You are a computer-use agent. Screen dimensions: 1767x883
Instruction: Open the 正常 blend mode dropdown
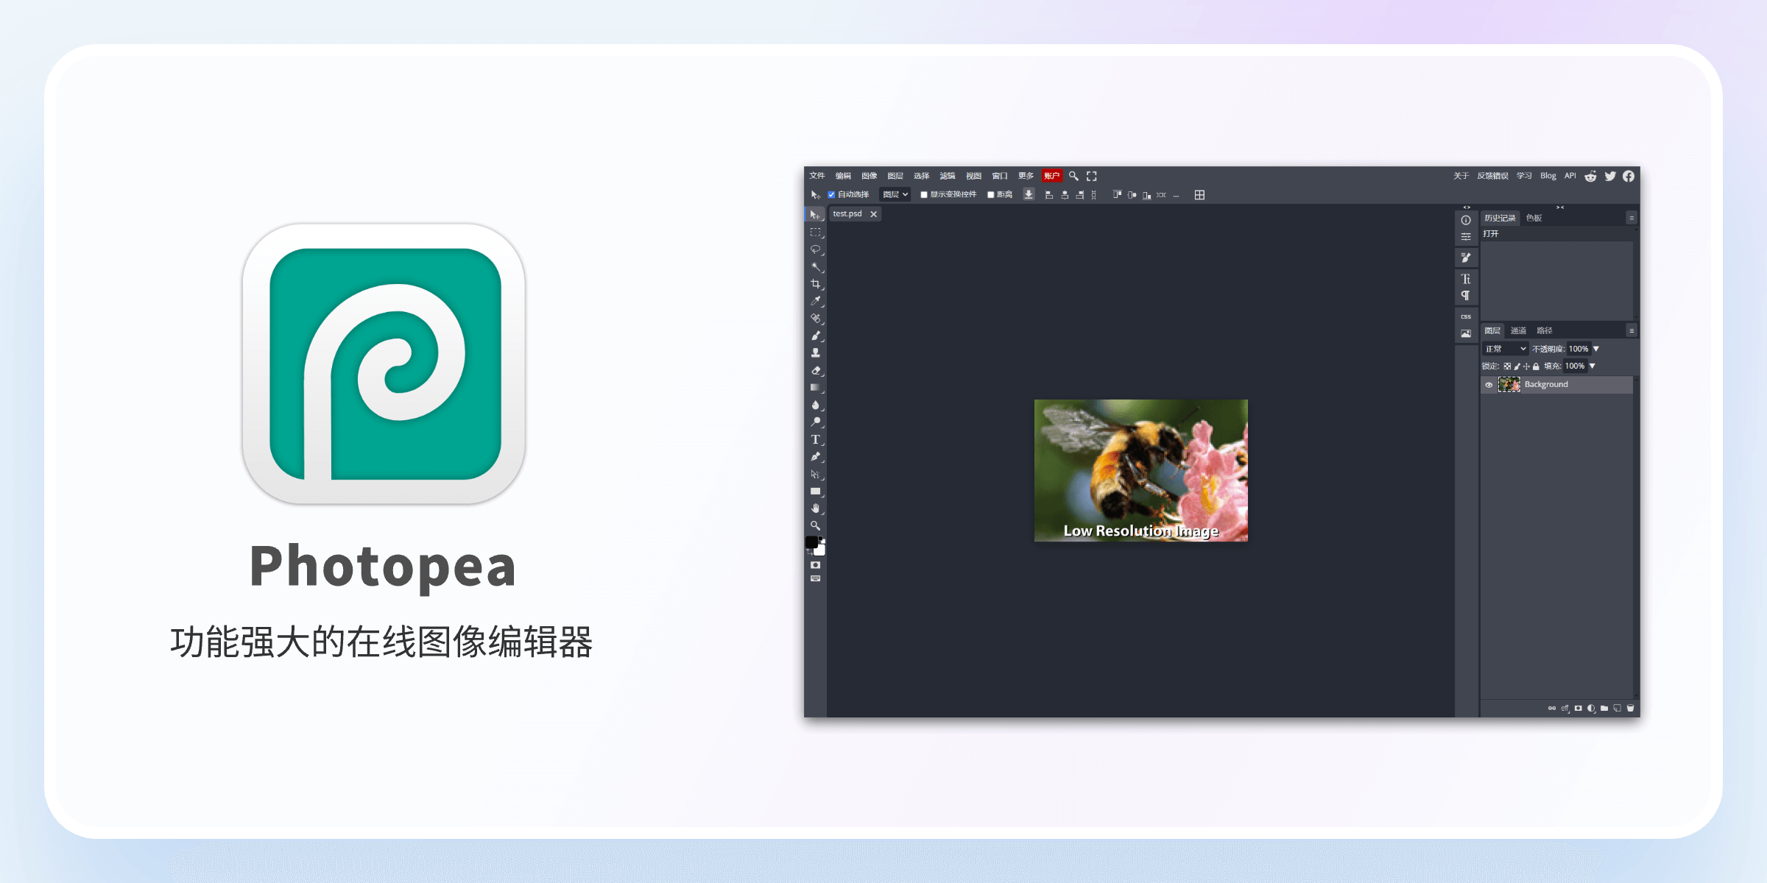pos(1506,349)
